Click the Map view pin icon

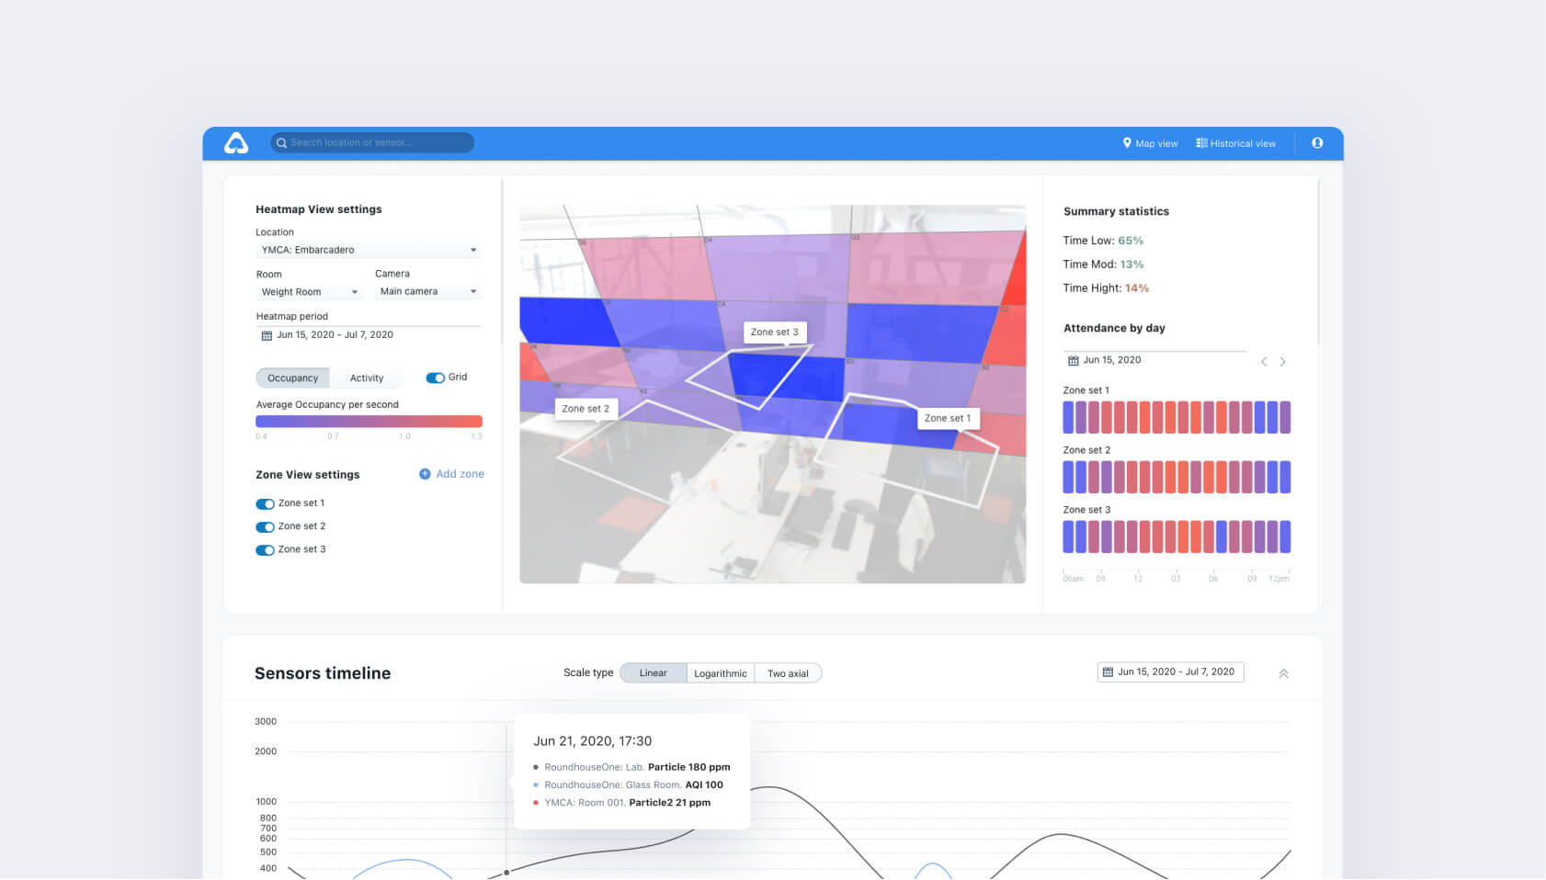coord(1127,142)
